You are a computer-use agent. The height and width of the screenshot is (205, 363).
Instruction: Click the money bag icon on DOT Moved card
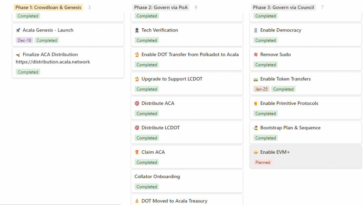[x=137, y=201]
